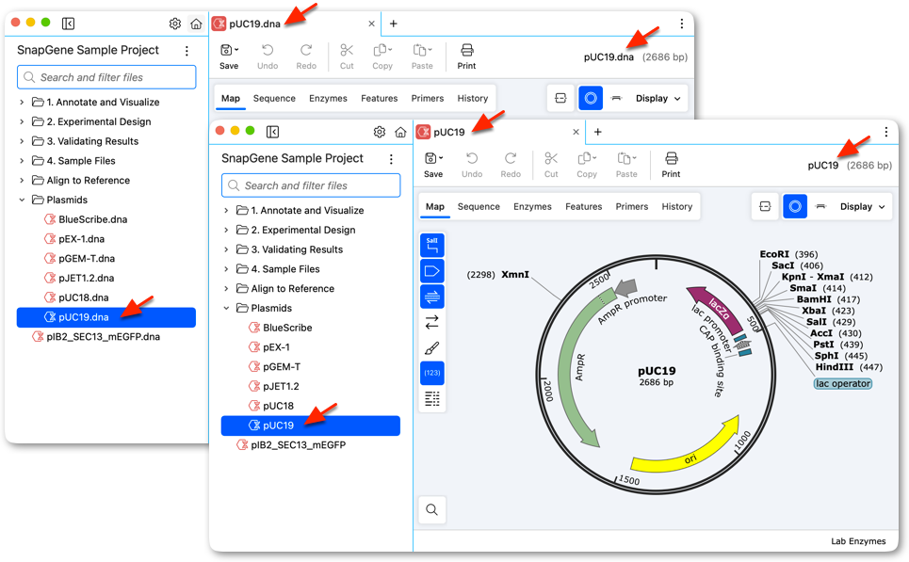
Task: Click Lab Enzymes link at bottom right
Action: pos(858,541)
